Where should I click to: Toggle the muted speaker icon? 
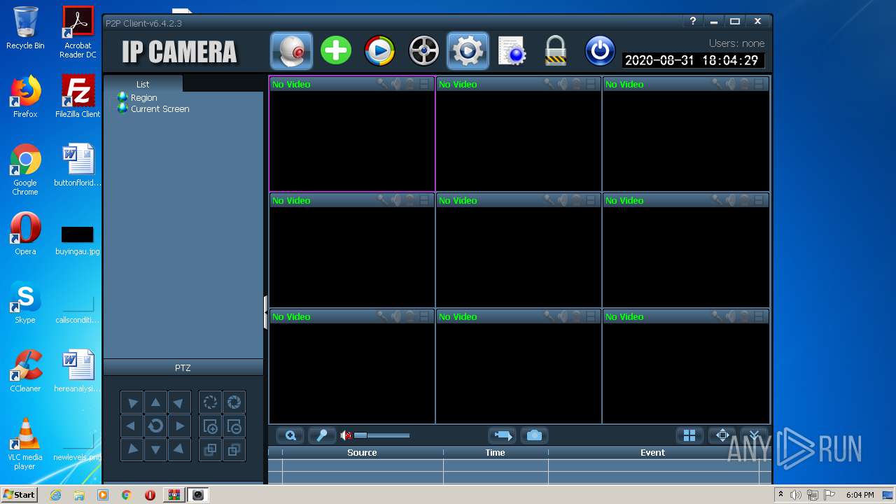pos(346,435)
